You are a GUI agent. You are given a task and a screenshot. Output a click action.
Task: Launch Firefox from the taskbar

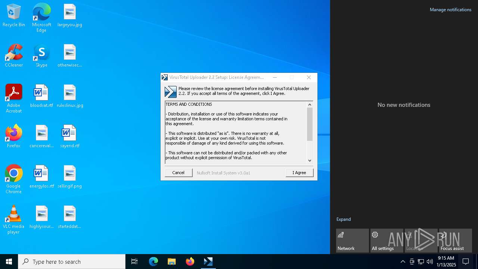click(x=190, y=262)
